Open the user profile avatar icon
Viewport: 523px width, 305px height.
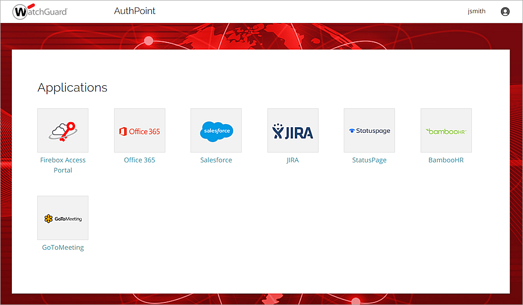(x=505, y=11)
